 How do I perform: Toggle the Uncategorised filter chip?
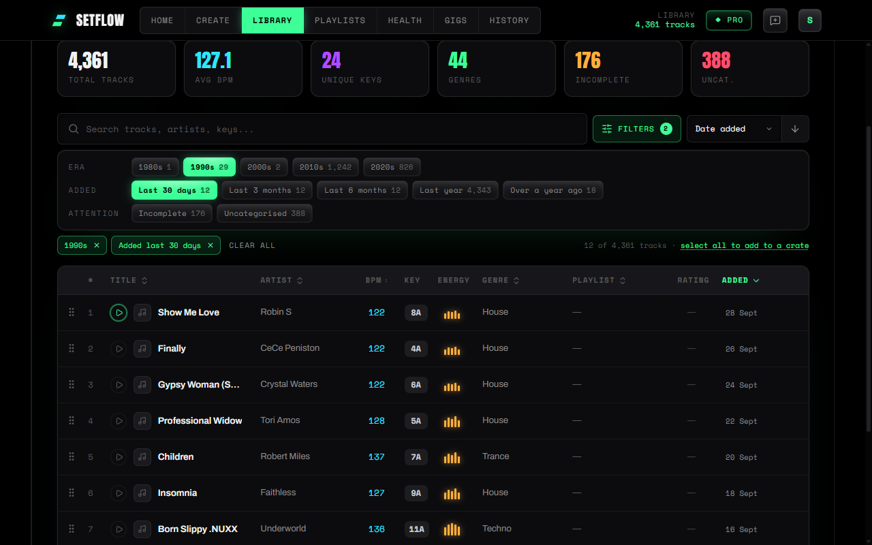[x=264, y=213]
